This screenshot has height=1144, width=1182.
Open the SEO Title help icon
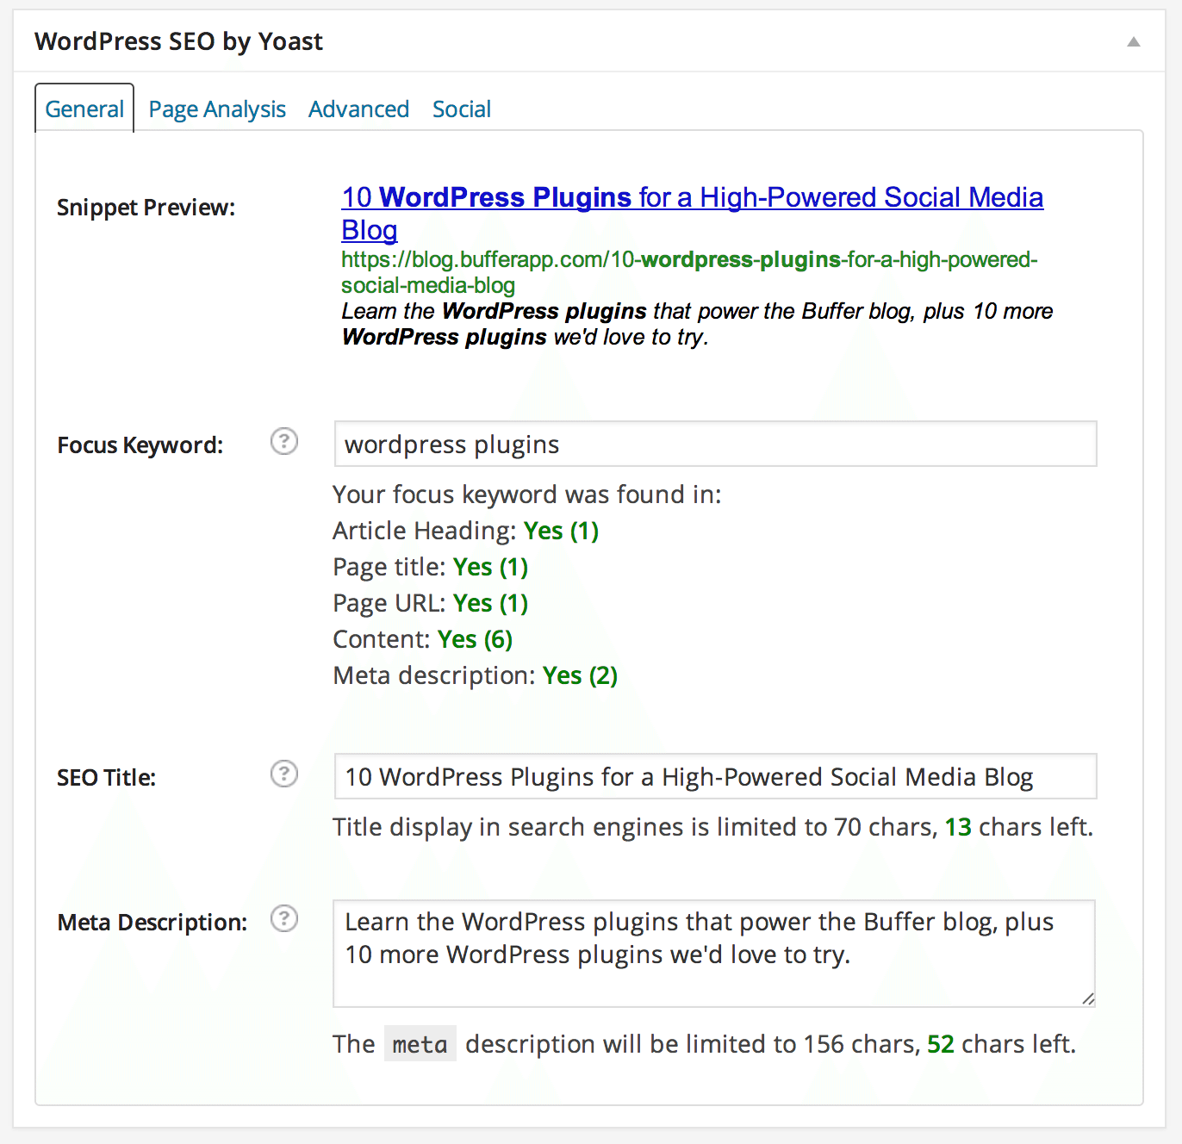tap(284, 774)
